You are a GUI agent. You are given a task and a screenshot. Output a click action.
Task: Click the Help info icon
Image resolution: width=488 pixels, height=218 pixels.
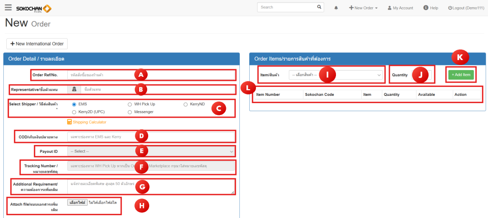click(x=426, y=8)
